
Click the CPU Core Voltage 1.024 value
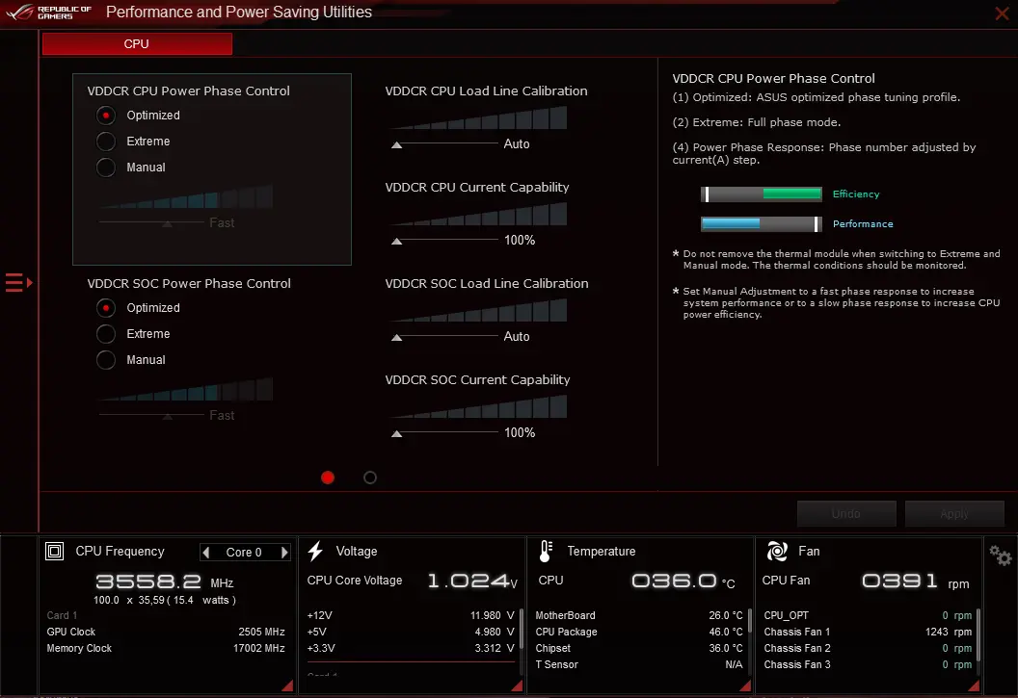tap(472, 581)
